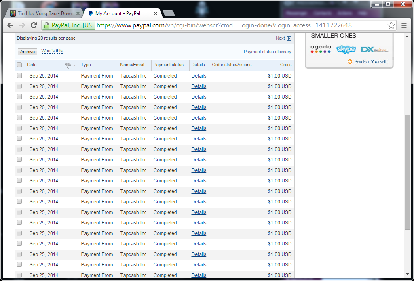The width and height of the screenshot is (414, 281).
Task: Click the Payment status column header
Action: (x=169, y=65)
